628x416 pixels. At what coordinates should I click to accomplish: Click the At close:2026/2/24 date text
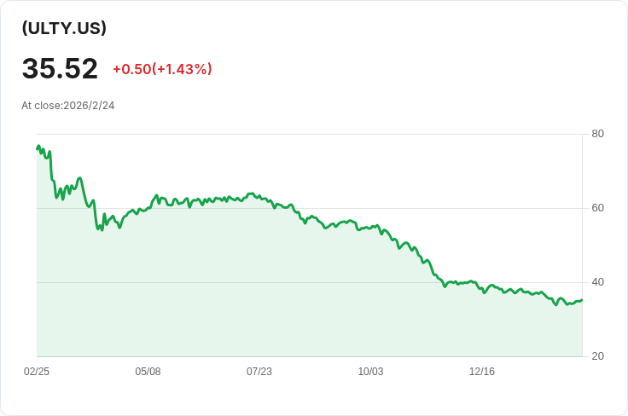tap(68, 106)
